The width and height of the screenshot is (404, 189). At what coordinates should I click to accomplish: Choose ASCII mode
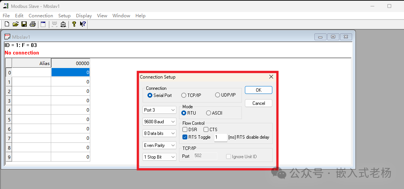pos(214,113)
